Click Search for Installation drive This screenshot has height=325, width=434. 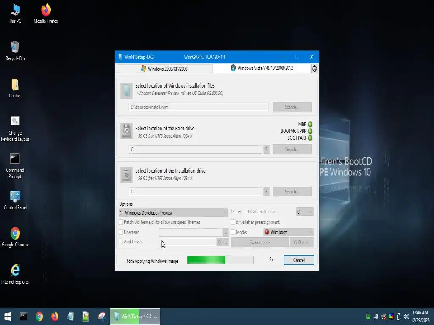pos(292,192)
